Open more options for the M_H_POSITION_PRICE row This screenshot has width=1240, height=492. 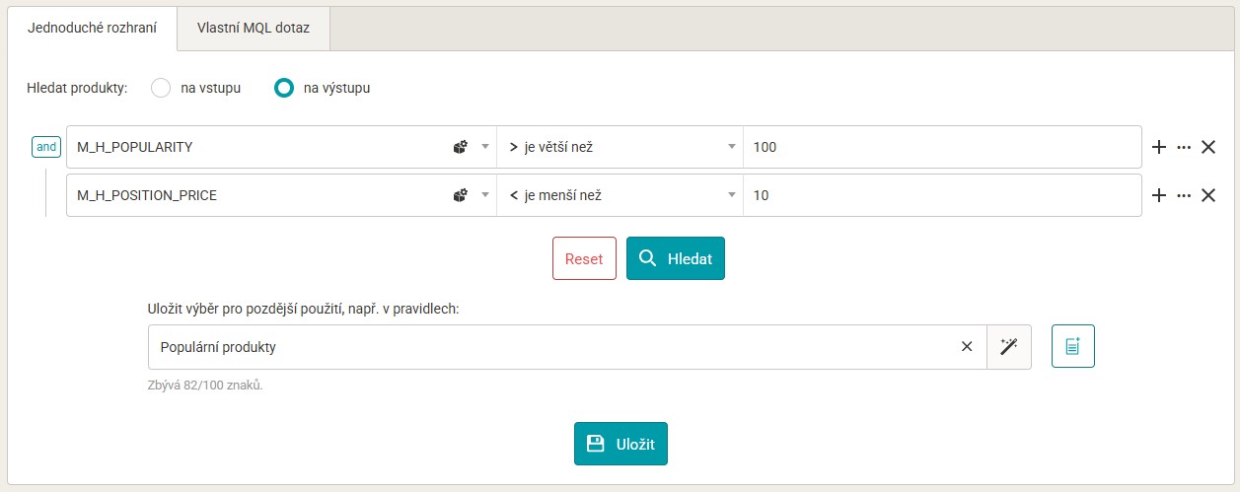pyautogui.click(x=1184, y=195)
